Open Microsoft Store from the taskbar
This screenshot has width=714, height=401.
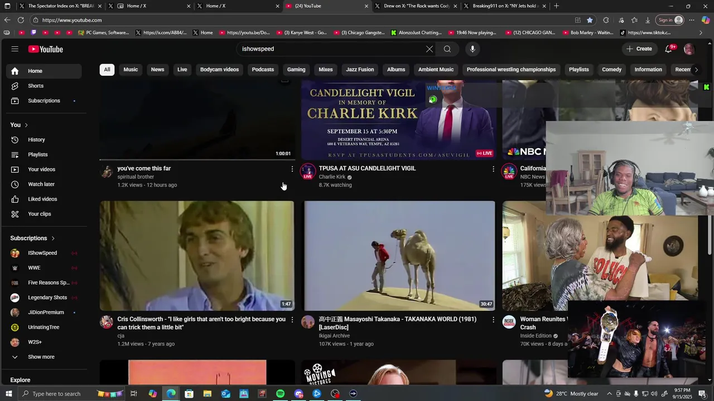click(189, 394)
